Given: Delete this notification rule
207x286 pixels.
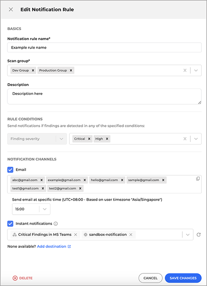Looking at the screenshot, I should [x=22, y=278].
